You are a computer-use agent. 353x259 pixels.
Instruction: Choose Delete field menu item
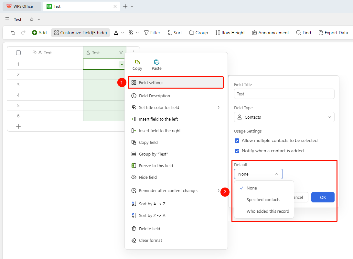(176, 229)
